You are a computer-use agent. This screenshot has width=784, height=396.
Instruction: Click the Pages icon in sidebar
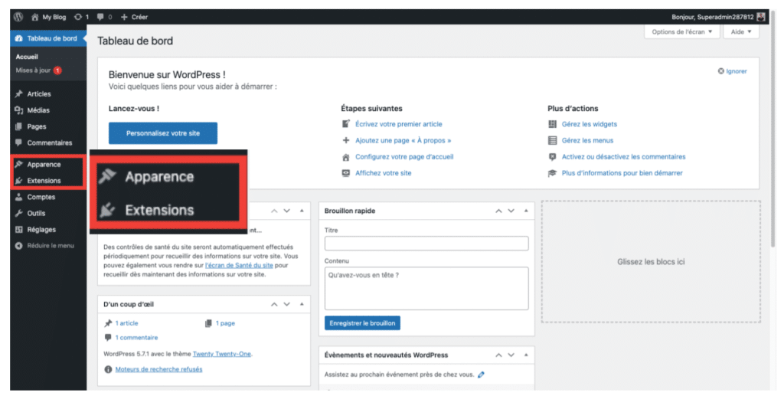[19, 126]
